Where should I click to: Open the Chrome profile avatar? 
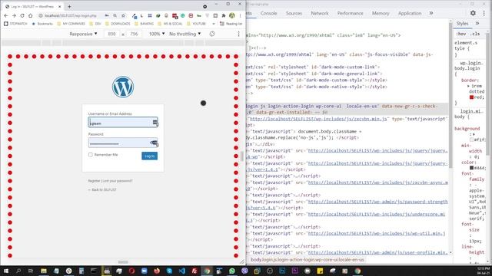click(x=232, y=15)
